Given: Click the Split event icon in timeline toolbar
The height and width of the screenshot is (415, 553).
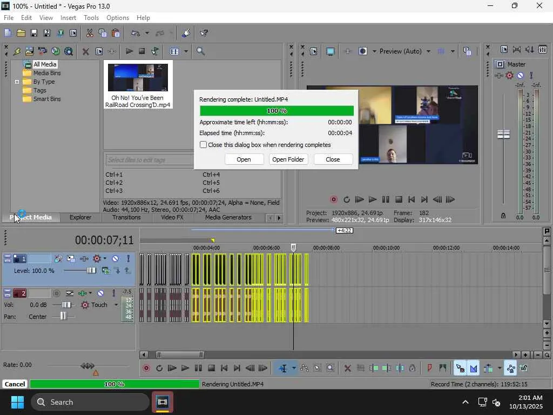Looking at the screenshot, I should pyautogui.click(x=400, y=369).
